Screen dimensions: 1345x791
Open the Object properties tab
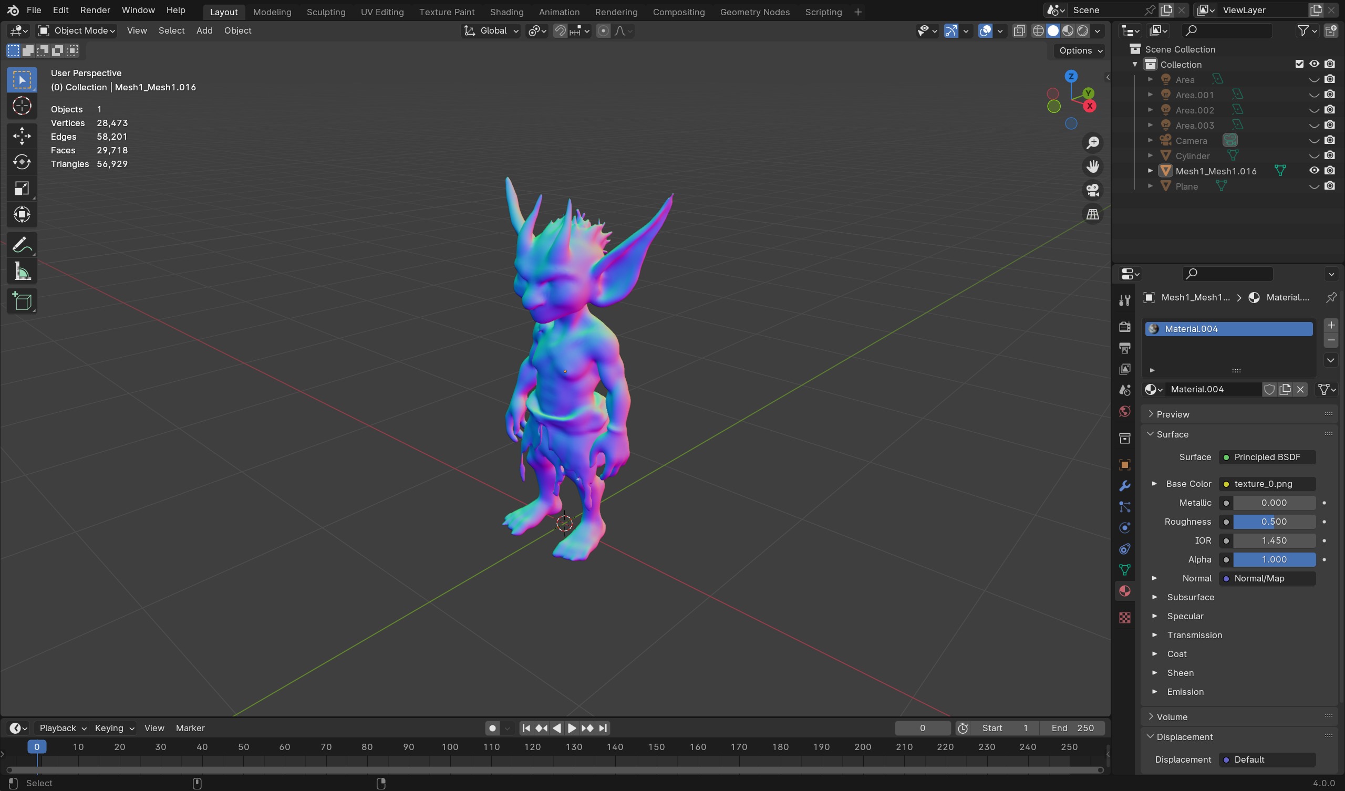click(1124, 464)
